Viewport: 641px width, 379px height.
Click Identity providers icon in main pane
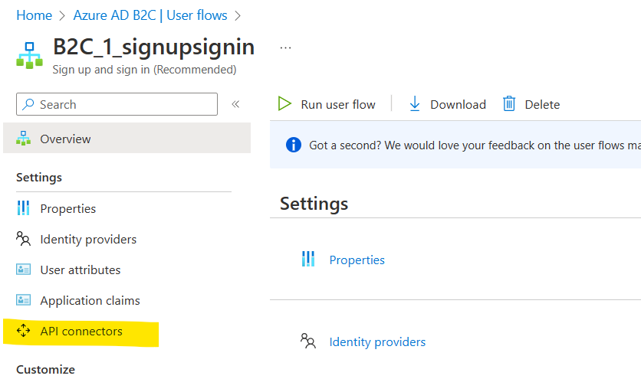tap(308, 341)
